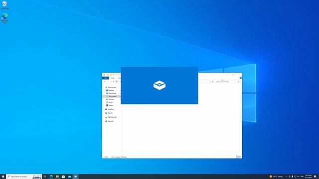The height and width of the screenshot is (179, 319).
Task: Open the Quick Access Toolbar customize dropdown
Action: 113,75
